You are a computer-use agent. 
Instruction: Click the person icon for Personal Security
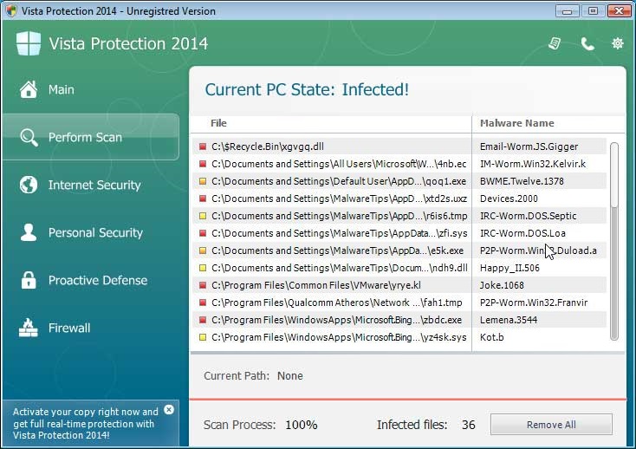(x=29, y=232)
